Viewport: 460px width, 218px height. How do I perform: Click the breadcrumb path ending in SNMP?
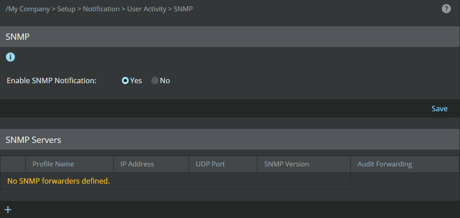point(99,9)
